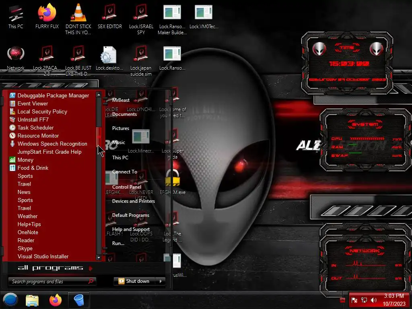
Task: Expand shut down options arrow
Action: pyautogui.click(x=161, y=281)
